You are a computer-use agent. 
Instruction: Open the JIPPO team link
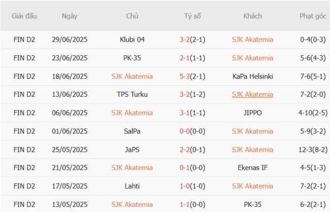(252, 113)
